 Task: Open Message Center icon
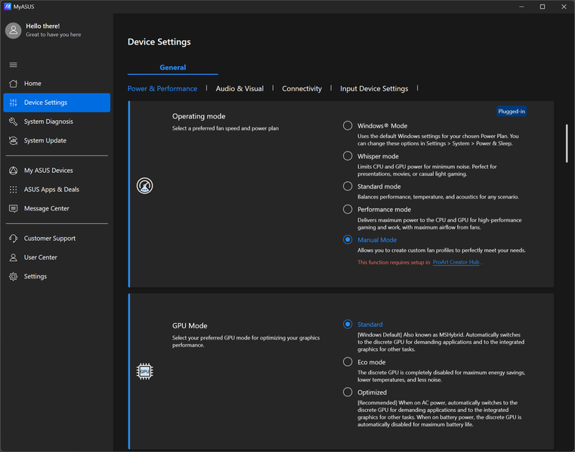click(x=13, y=208)
